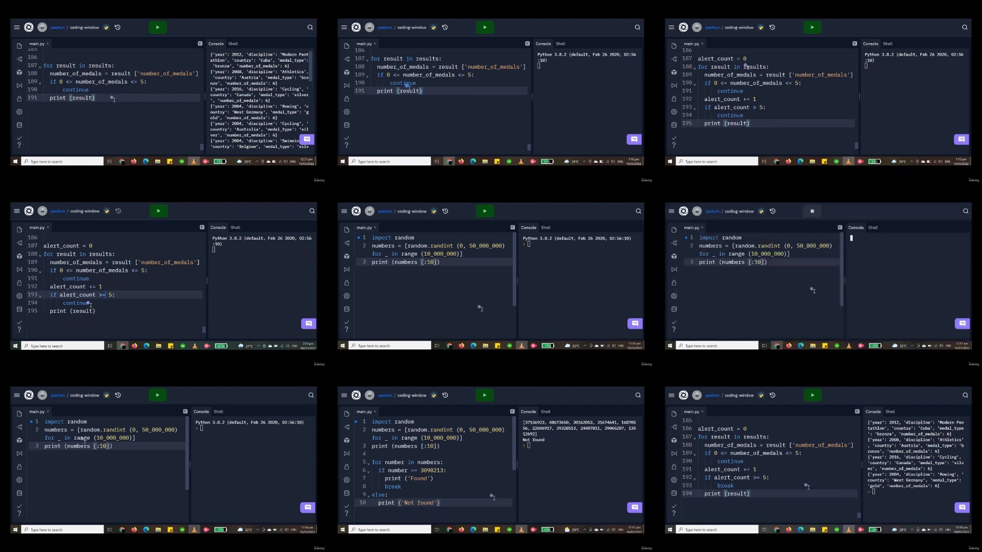Stop the running program in middle-right frame
This screenshot has width=982, height=552.
(812, 211)
